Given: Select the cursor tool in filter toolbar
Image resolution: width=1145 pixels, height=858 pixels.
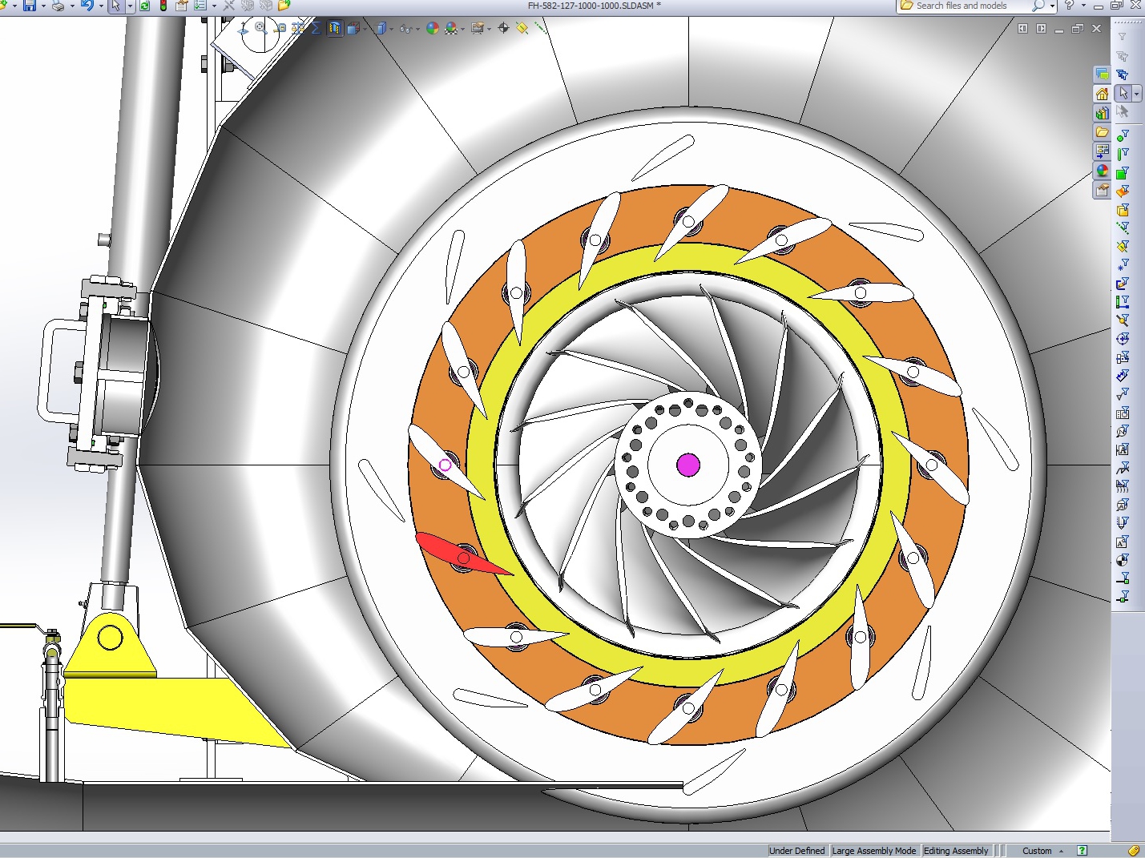Looking at the screenshot, I should [x=1123, y=94].
